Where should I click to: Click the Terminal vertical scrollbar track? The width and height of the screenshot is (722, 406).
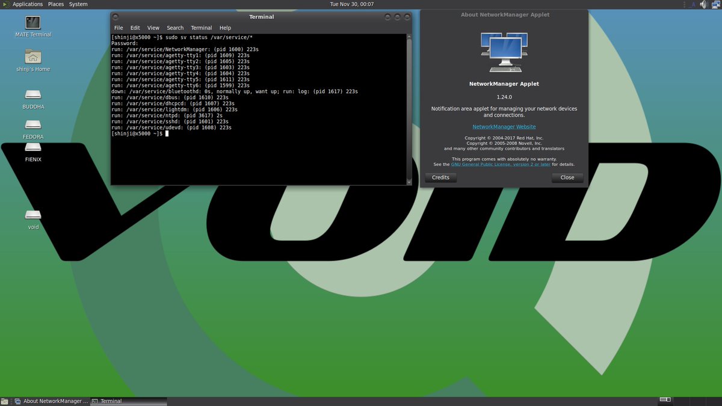(x=409, y=109)
